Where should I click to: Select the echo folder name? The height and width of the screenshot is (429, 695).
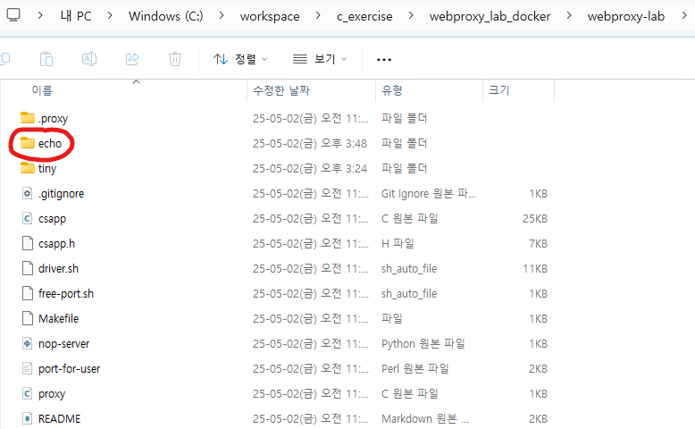(50, 143)
